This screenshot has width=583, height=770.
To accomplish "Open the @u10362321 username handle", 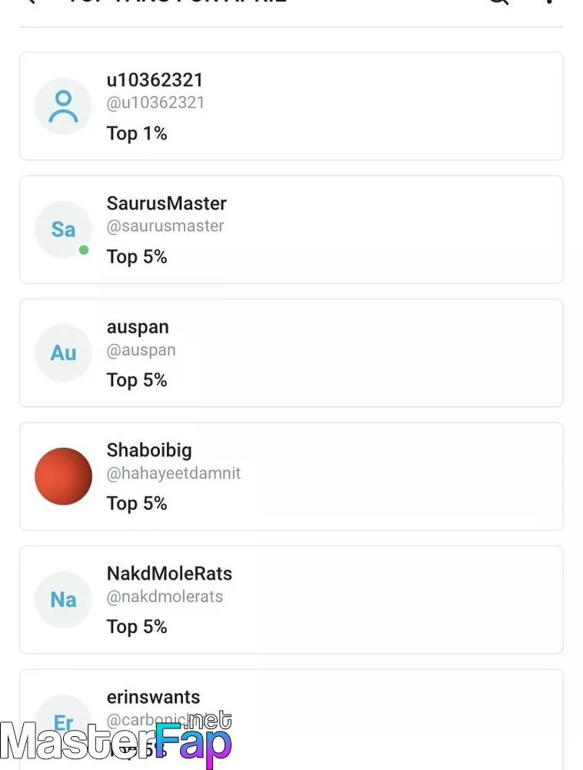I will (x=155, y=102).
